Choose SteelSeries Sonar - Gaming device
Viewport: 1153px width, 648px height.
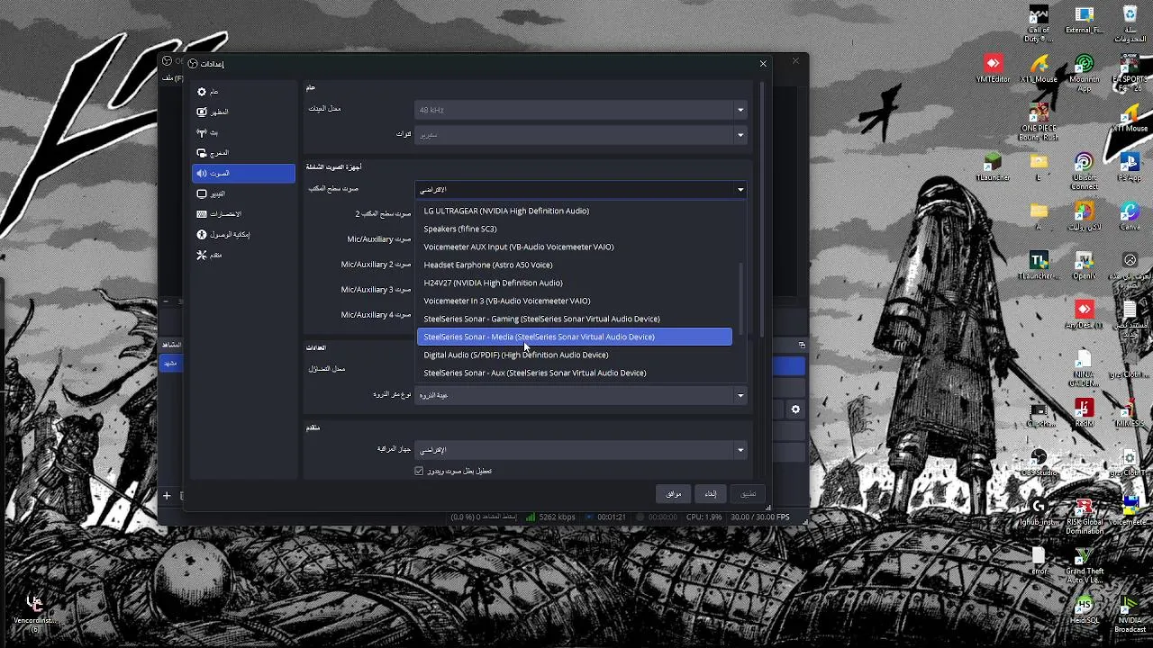pos(575,319)
